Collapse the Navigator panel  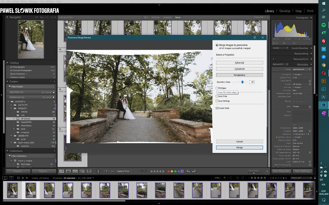7,17
